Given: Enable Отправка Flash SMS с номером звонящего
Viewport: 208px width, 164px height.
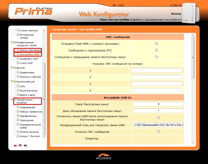Looking at the screenshot, I should pyautogui.click(x=157, y=44).
